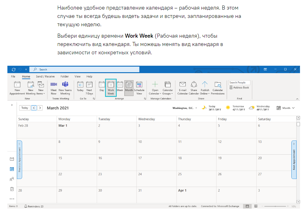Open the Address Book link

pyautogui.click(x=239, y=88)
